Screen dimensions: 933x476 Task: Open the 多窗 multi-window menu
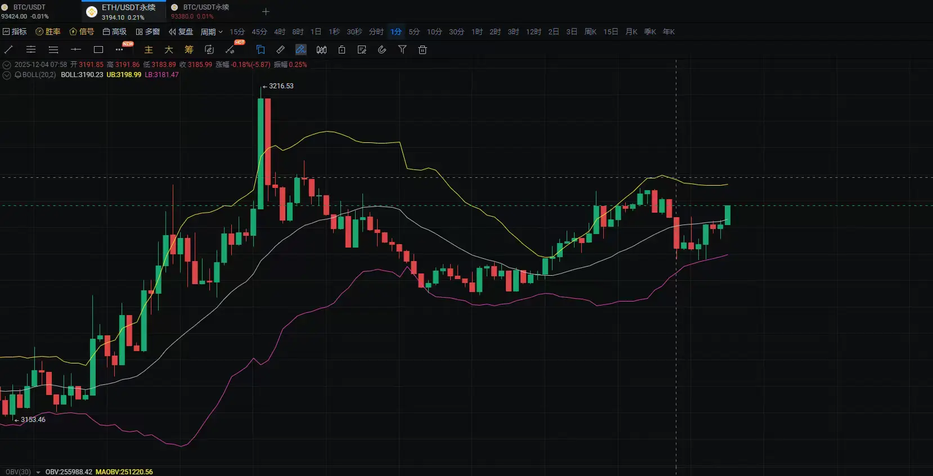[x=148, y=32]
